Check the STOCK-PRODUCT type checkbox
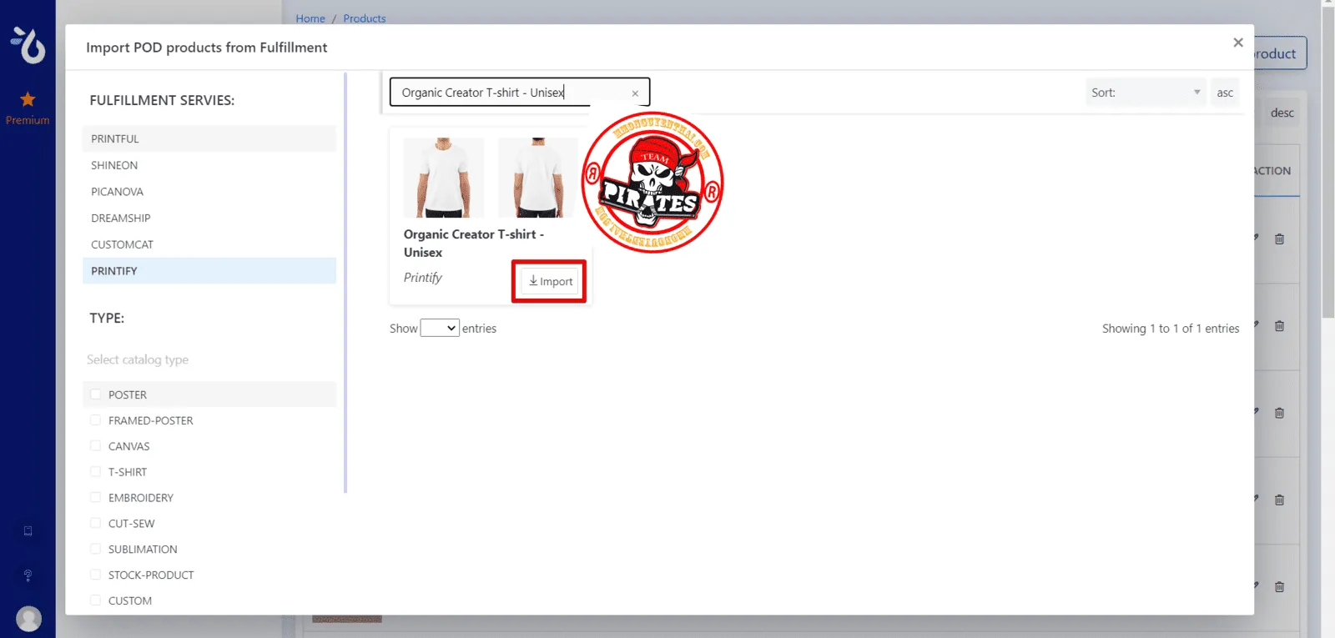 tap(95, 575)
